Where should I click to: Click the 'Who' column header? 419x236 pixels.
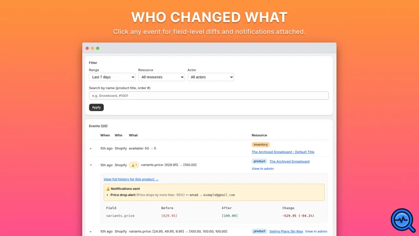point(118,135)
